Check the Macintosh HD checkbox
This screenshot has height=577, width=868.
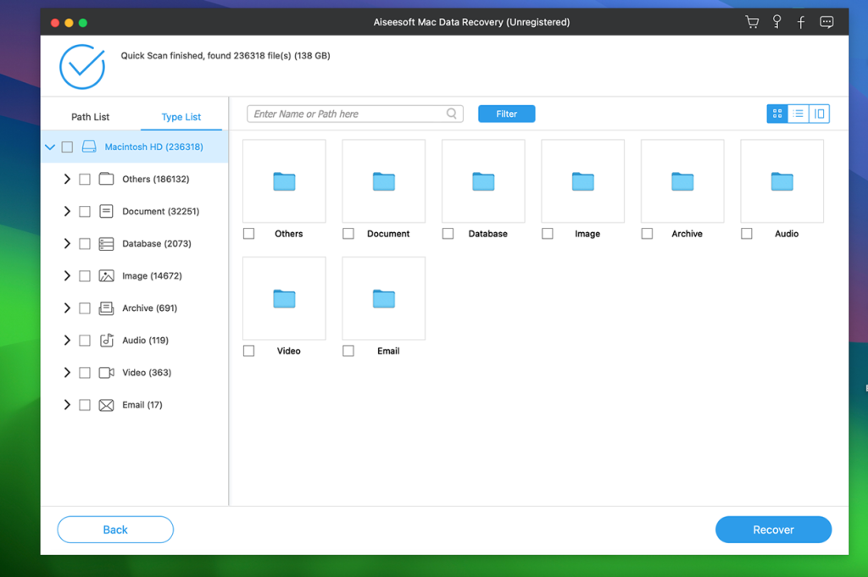pos(67,146)
